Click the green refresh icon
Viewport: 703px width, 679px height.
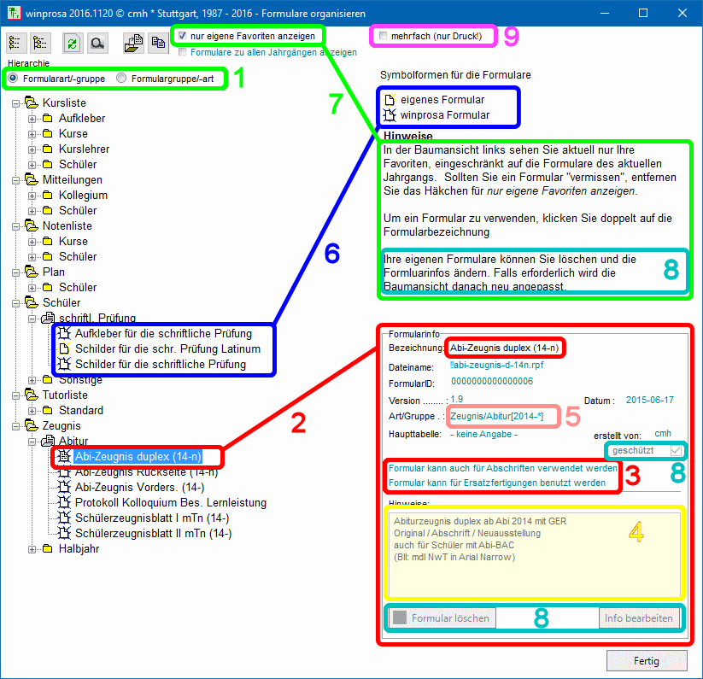(73, 44)
